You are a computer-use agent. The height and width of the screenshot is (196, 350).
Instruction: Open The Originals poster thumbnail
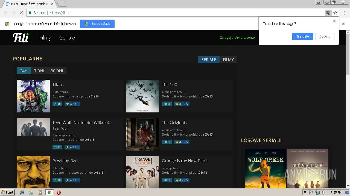click(x=143, y=134)
